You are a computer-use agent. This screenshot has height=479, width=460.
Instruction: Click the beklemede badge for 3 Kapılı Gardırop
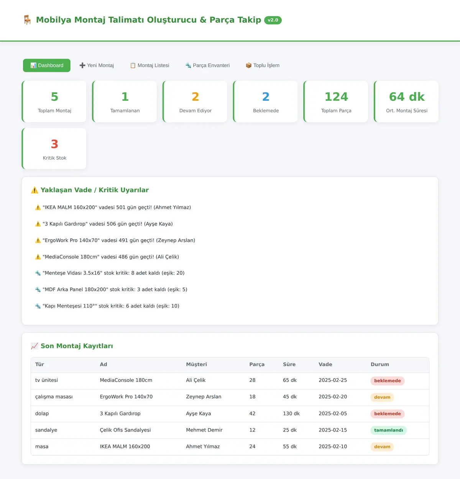388,414
